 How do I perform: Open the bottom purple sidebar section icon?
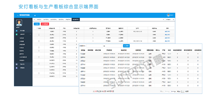[17, 68]
